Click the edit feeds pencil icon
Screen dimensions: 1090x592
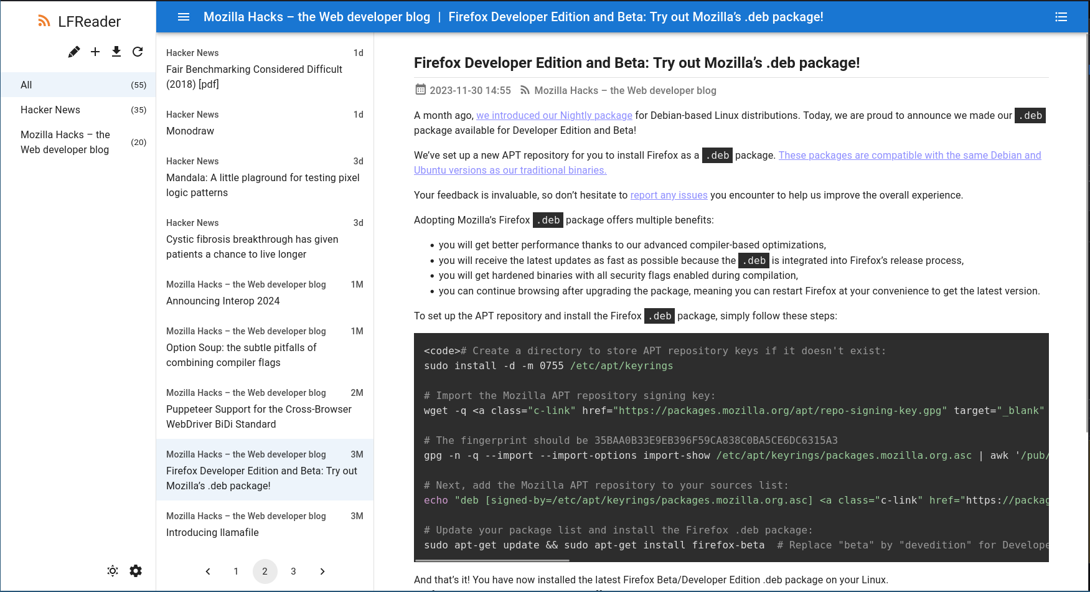pyautogui.click(x=74, y=52)
